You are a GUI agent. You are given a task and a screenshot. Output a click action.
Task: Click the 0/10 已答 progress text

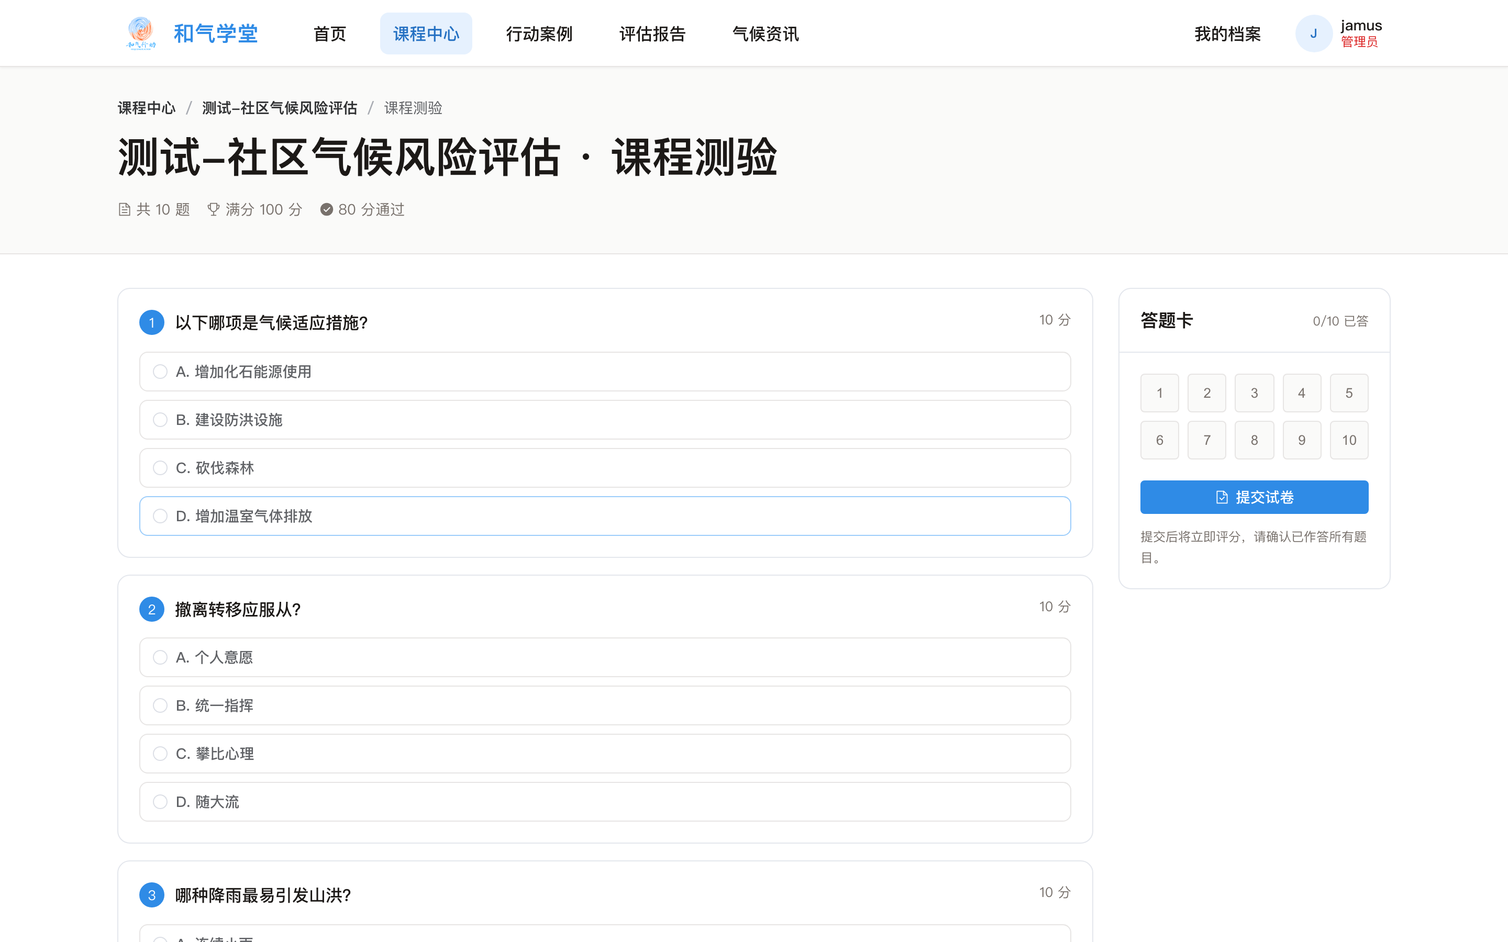(1340, 321)
